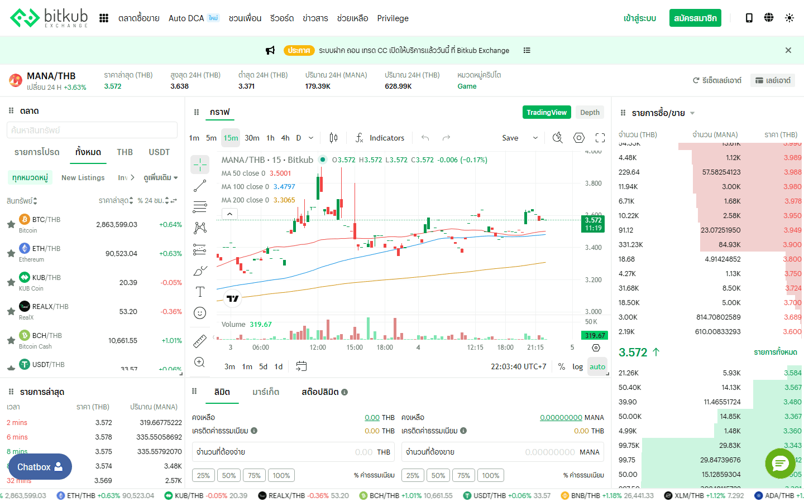Switch to the Depth chart view
Screen dimensions: 804x502
tap(590, 112)
